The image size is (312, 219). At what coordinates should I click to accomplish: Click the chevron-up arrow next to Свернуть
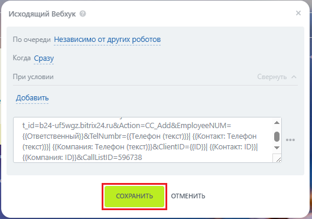pos(294,77)
